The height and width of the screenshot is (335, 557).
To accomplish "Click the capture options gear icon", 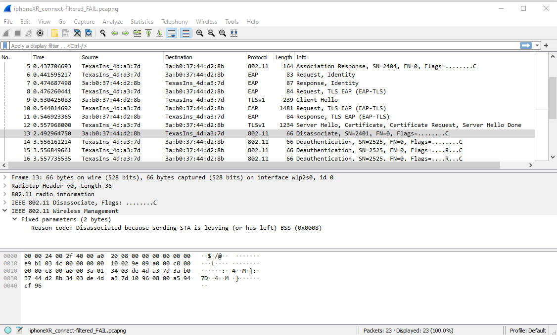I will point(40,33).
